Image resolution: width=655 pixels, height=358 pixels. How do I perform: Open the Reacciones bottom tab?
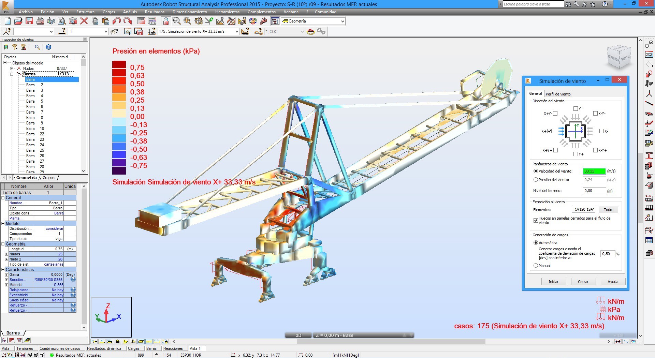click(x=173, y=348)
